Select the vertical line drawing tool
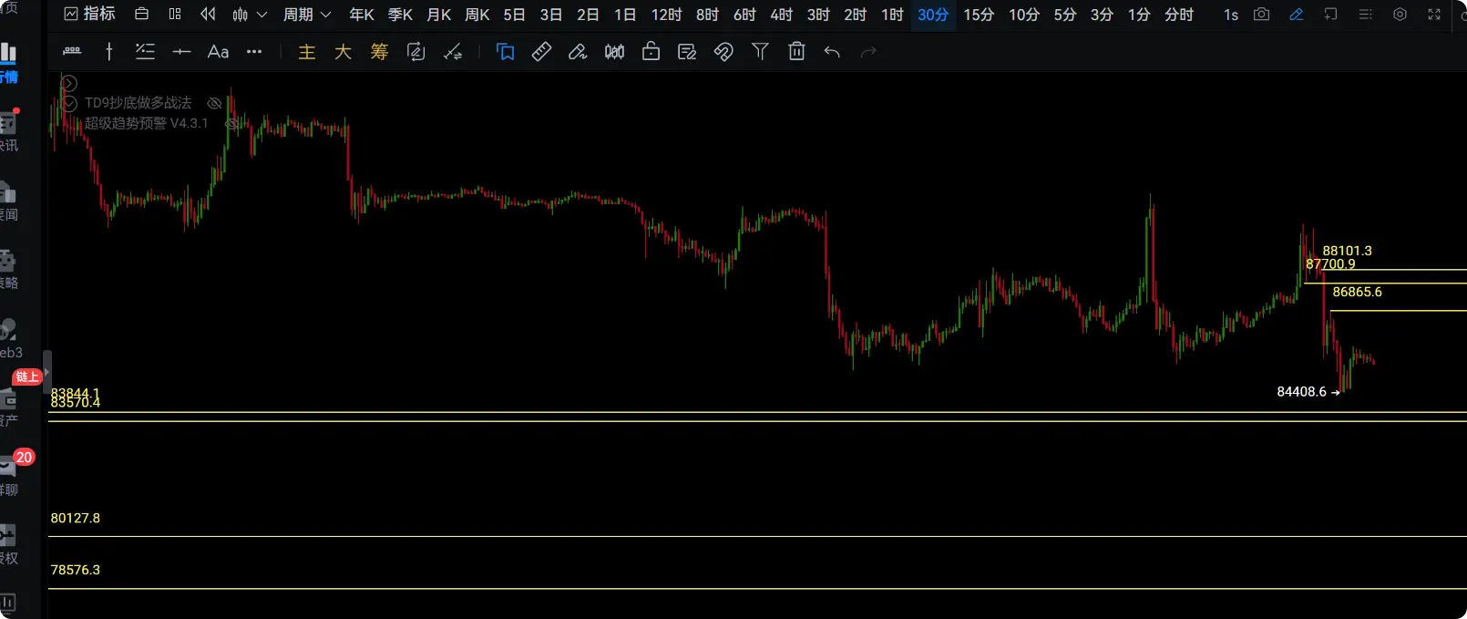Viewport: 1467px width, 619px height. pos(108,52)
